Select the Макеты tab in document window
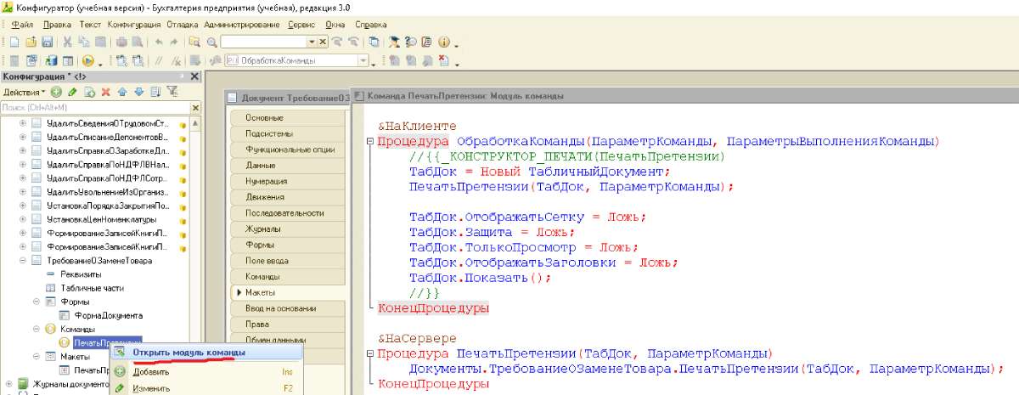The image size is (1019, 395). pos(290,292)
